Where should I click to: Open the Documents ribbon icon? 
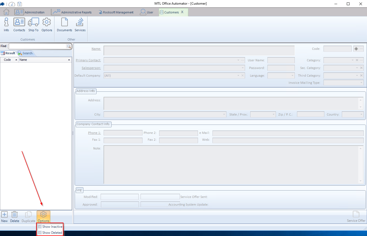coord(65,25)
